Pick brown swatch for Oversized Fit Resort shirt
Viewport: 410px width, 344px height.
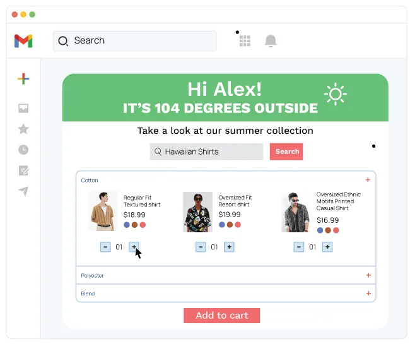[230, 225]
